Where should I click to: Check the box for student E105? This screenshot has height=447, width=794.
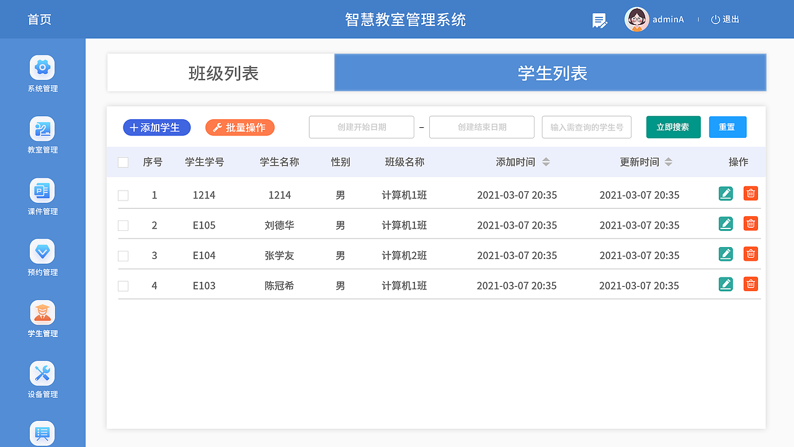pos(123,226)
